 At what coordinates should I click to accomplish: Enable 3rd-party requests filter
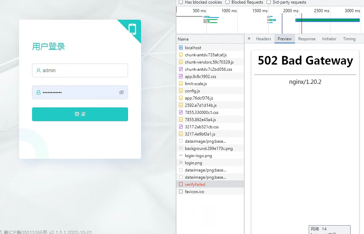[269, 2]
